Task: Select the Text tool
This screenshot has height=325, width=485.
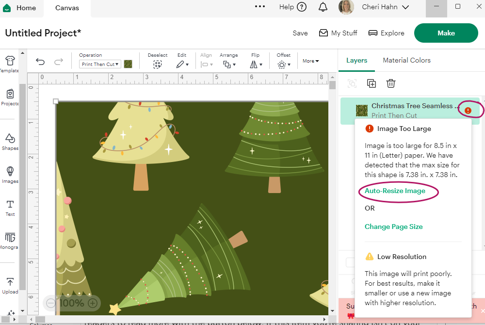Action: pos(10,207)
